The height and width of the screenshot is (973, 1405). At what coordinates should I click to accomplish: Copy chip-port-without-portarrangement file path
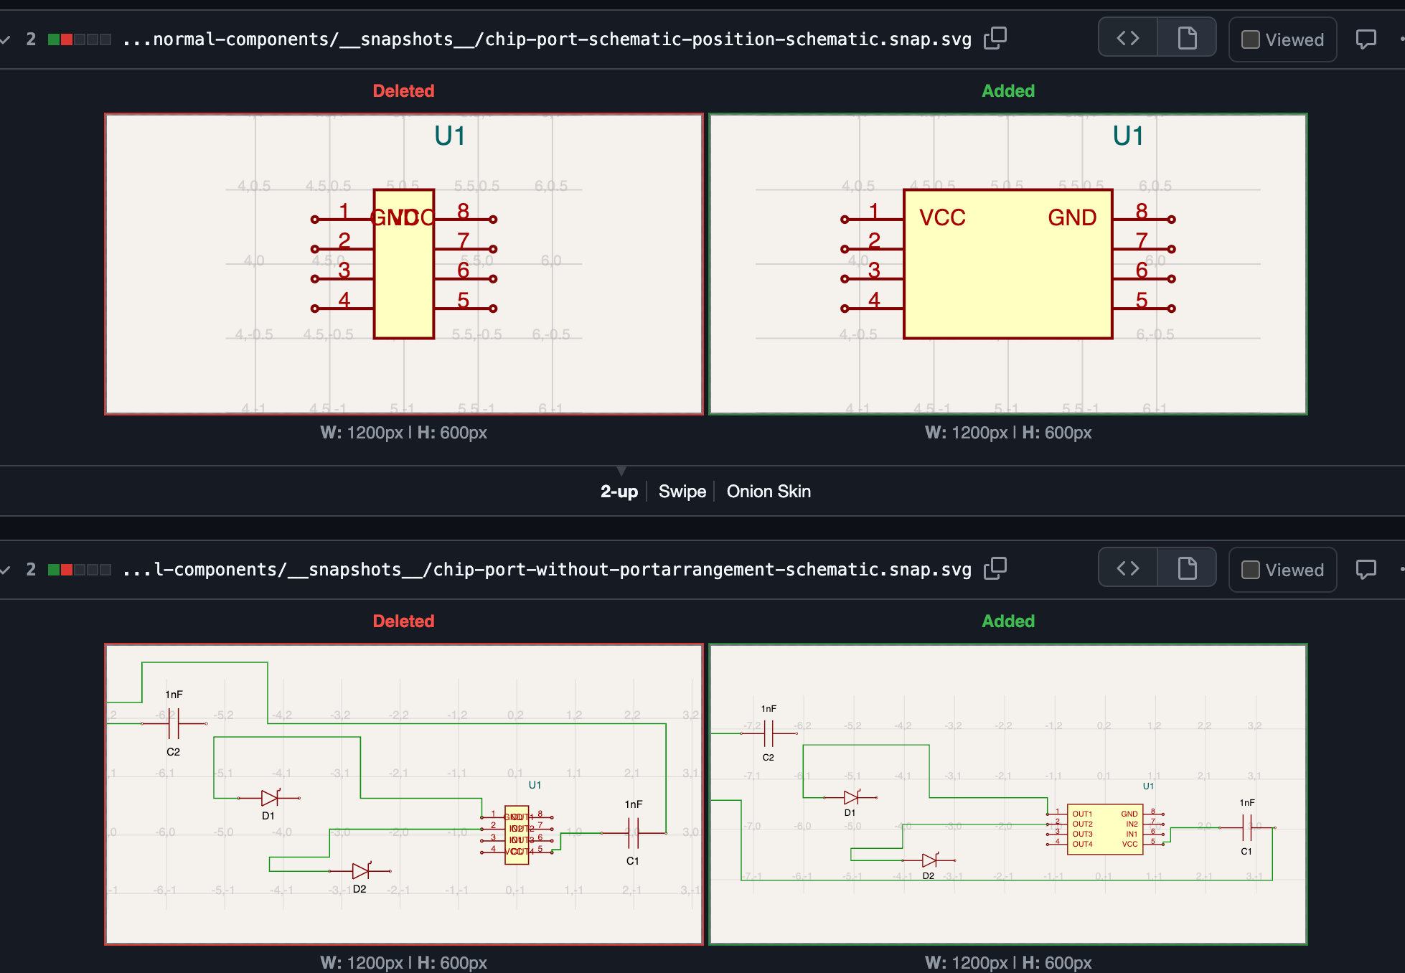tap(995, 569)
